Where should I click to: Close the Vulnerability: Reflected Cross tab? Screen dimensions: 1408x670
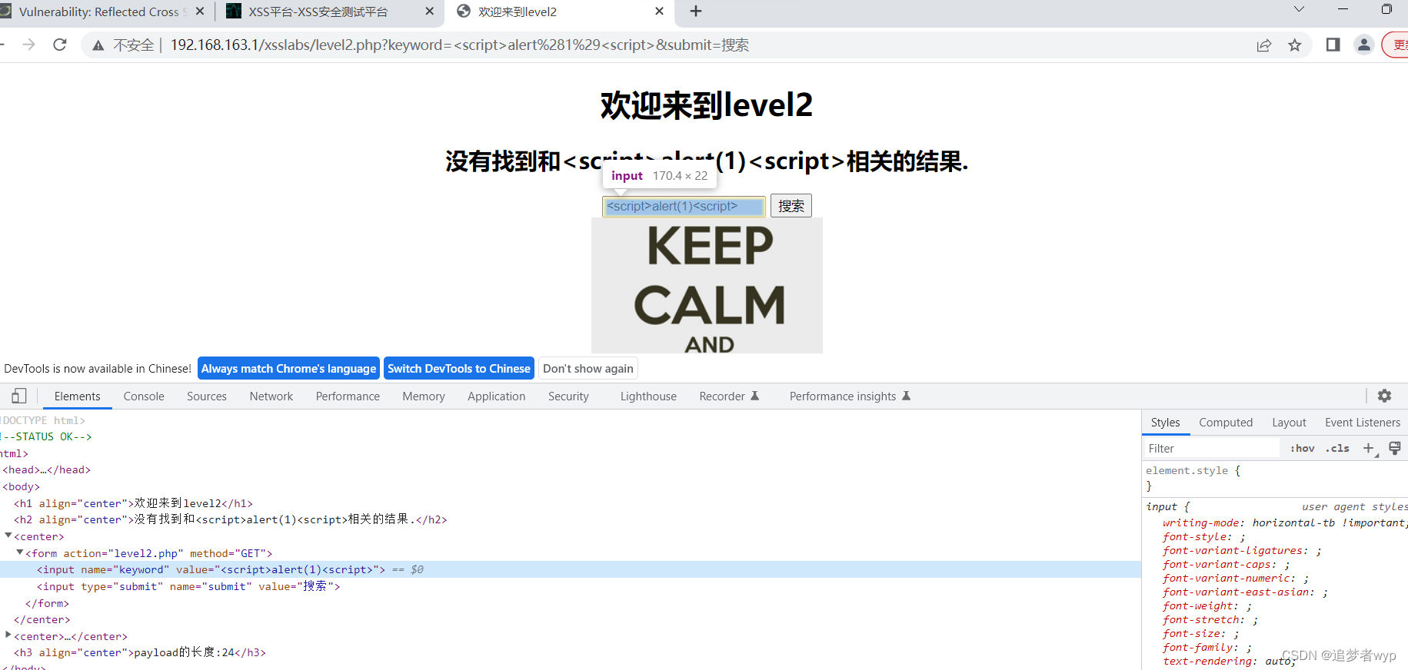[200, 12]
